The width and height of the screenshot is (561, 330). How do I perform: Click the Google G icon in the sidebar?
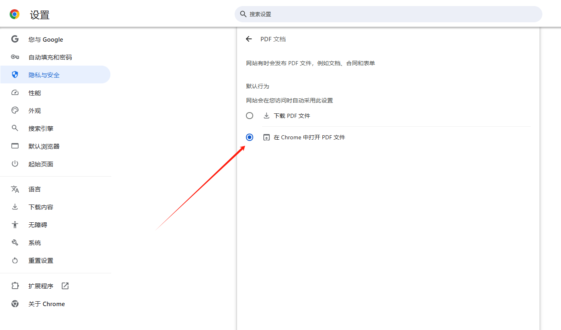(15, 39)
